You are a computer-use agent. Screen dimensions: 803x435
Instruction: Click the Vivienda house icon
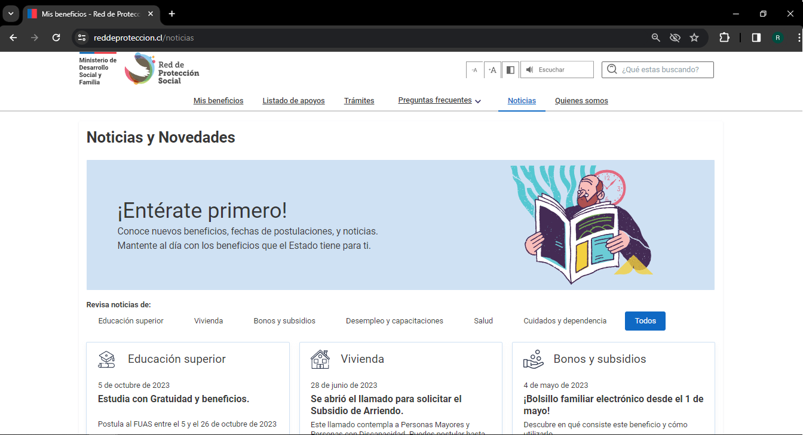[x=320, y=359]
